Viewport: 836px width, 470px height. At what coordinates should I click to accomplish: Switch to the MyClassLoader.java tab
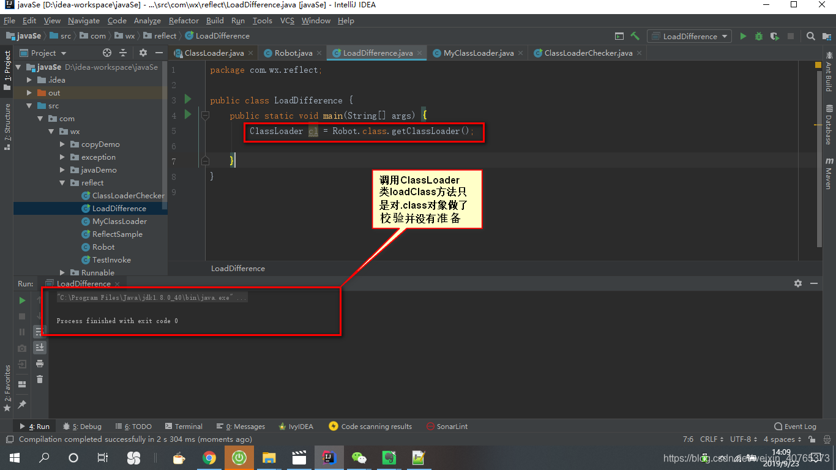click(x=479, y=53)
